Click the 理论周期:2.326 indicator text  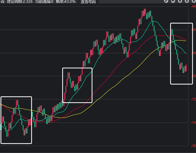tap(20, 2)
